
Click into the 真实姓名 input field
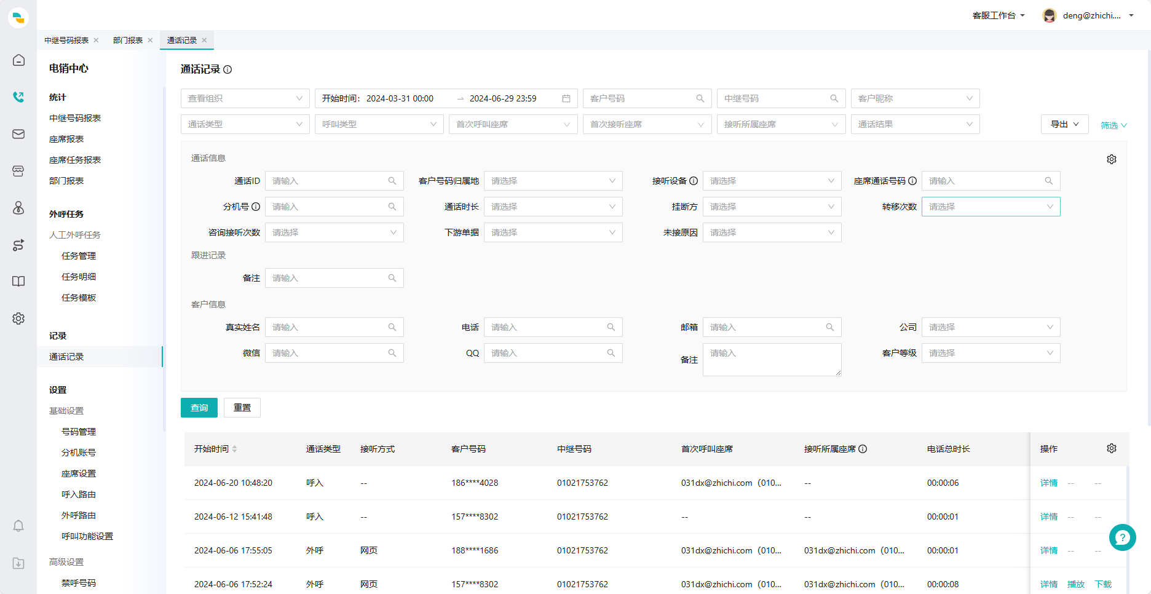[334, 327]
